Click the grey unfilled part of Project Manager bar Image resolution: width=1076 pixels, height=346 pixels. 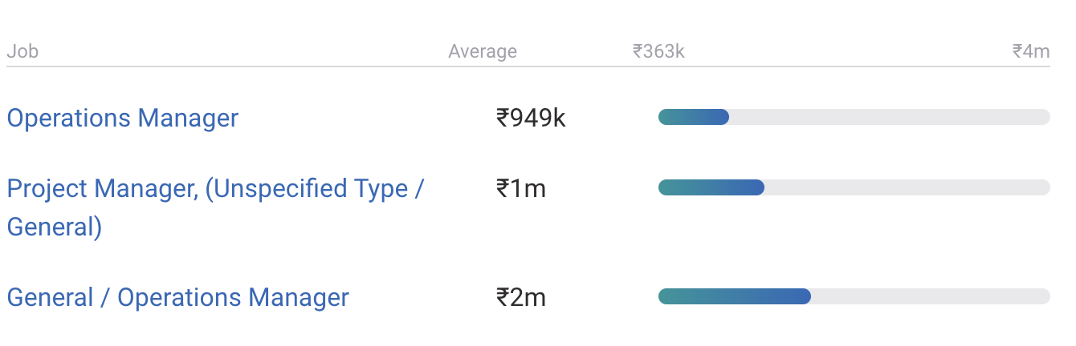click(907, 187)
